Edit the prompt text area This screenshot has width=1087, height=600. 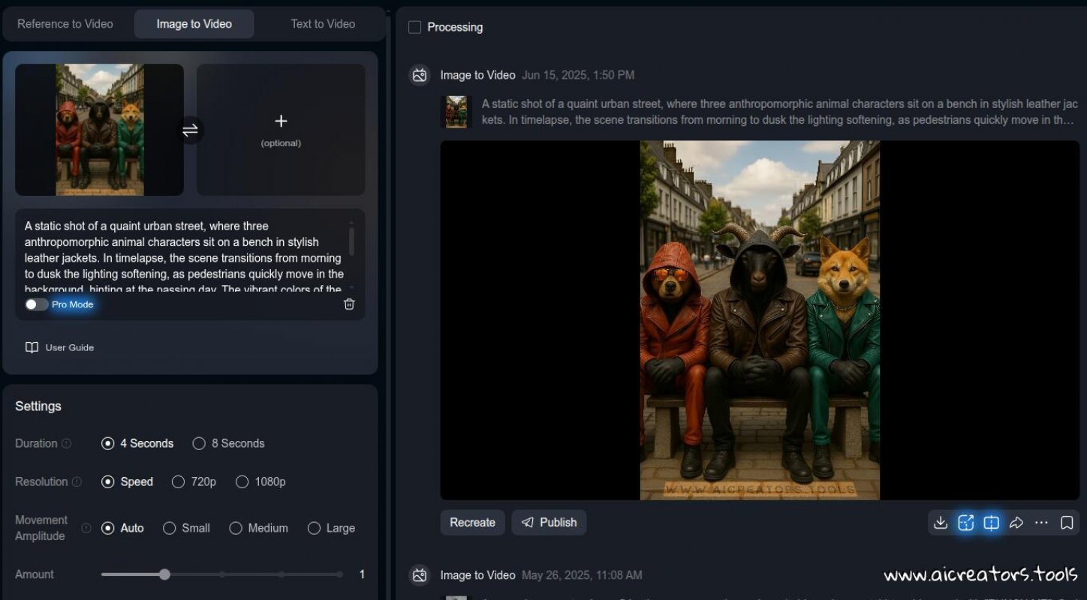tap(184, 257)
